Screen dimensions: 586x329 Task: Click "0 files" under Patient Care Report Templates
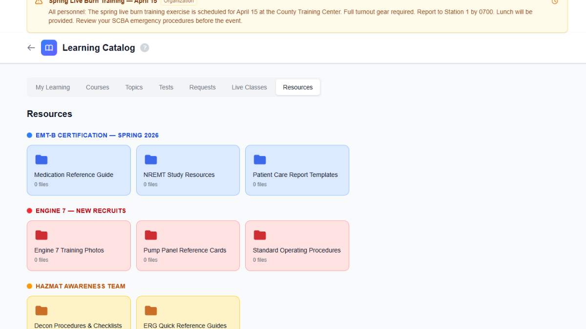point(260,185)
